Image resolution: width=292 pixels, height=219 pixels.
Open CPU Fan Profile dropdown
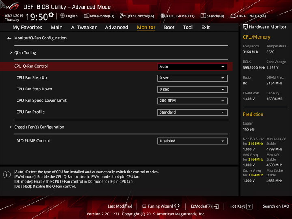[192, 112]
